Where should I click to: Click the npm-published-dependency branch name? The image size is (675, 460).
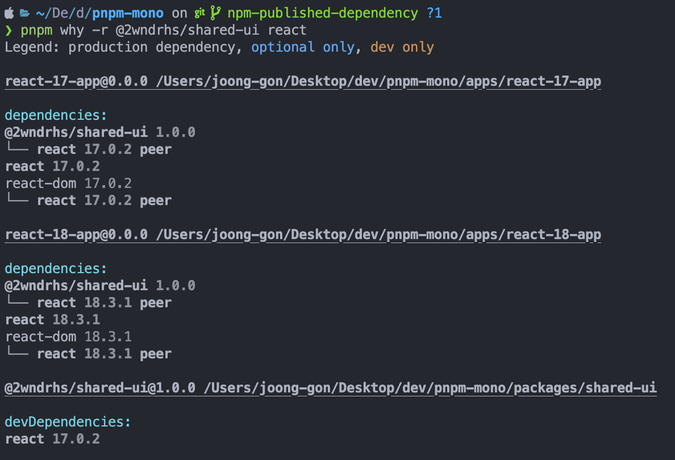click(322, 13)
